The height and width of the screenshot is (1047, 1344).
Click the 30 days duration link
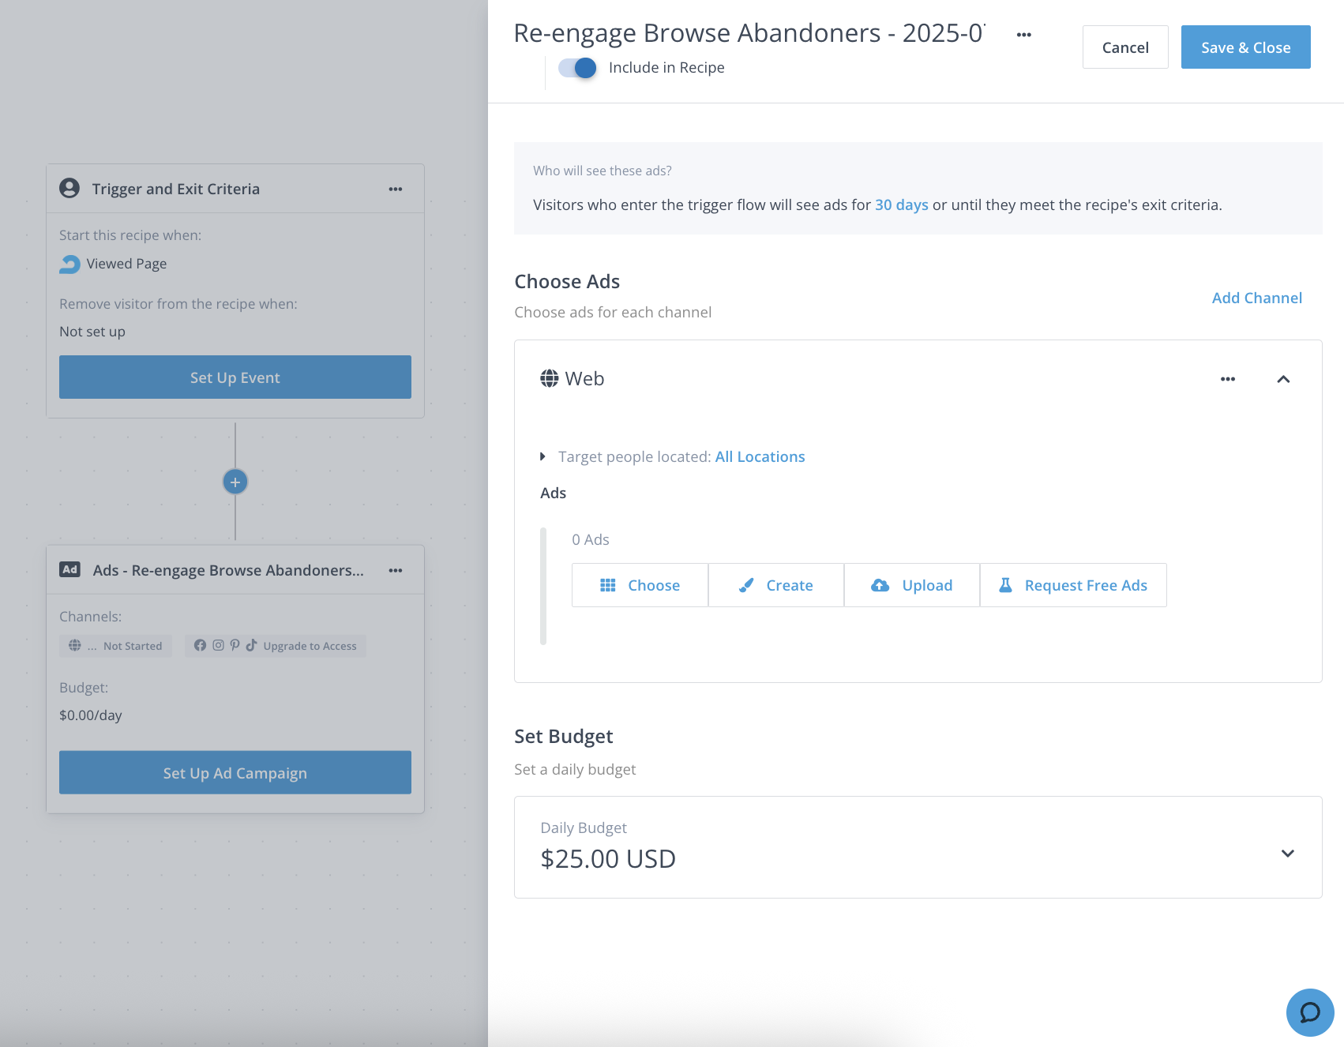(901, 205)
